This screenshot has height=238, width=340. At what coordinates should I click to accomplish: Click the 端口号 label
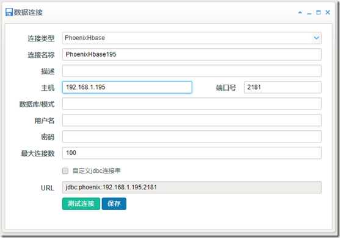pyautogui.click(x=226, y=88)
